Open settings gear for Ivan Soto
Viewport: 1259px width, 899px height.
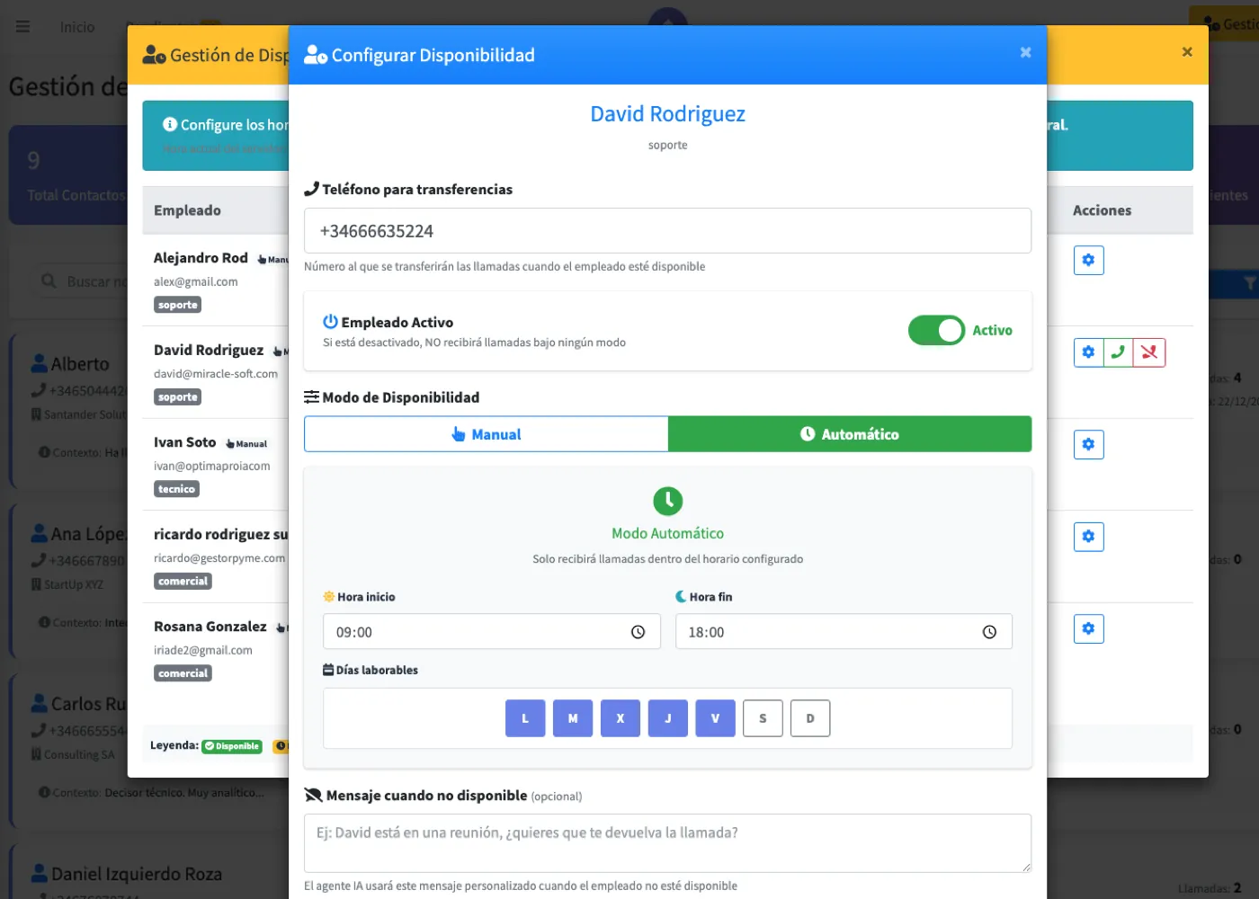[1088, 445]
